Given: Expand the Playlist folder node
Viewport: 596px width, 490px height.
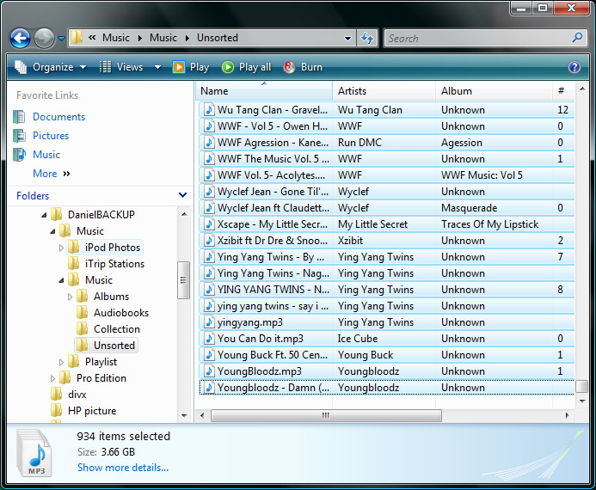Looking at the screenshot, I should pyautogui.click(x=61, y=363).
